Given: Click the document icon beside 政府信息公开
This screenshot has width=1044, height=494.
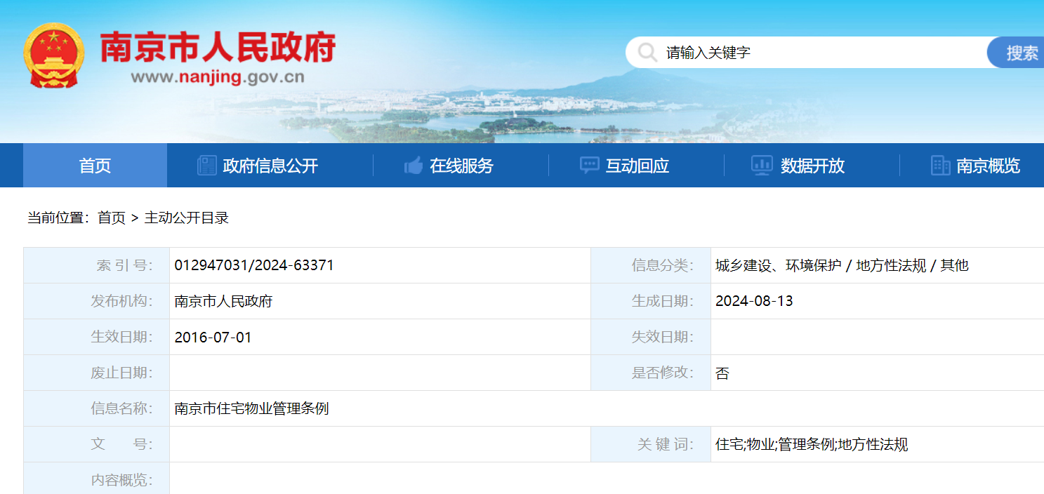Looking at the screenshot, I should click(207, 166).
